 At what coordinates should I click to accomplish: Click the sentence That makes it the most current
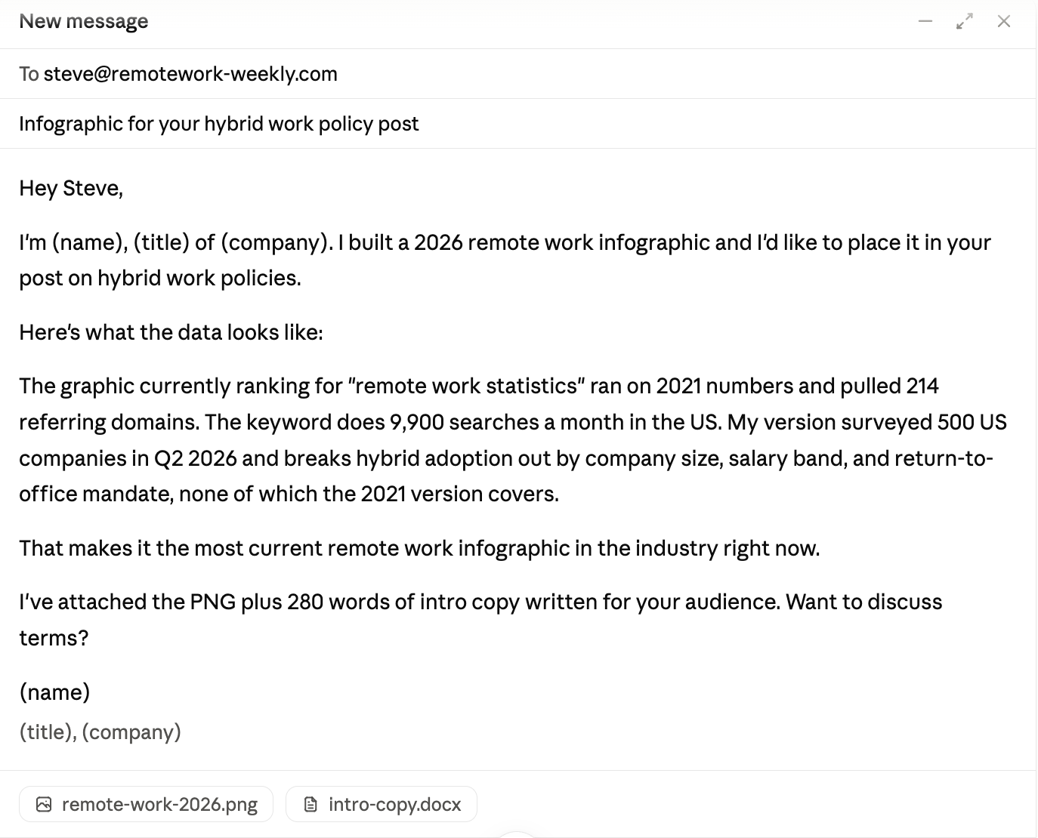(x=419, y=548)
